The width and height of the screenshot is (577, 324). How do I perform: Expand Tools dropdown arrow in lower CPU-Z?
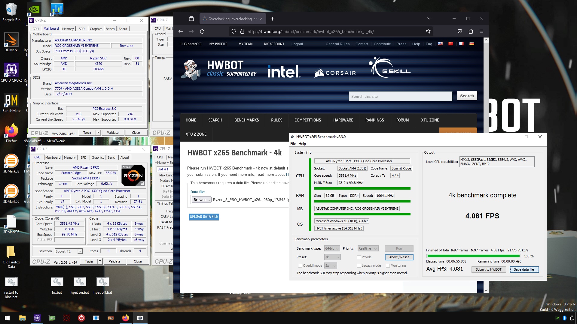coord(100,261)
